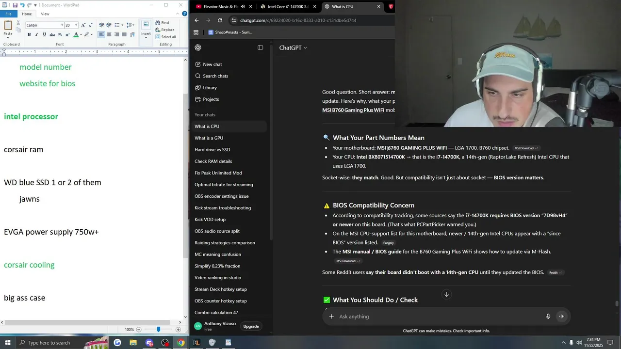The image size is (621, 349).
Task: View site information for chatgpt.com
Action: pos(234,20)
